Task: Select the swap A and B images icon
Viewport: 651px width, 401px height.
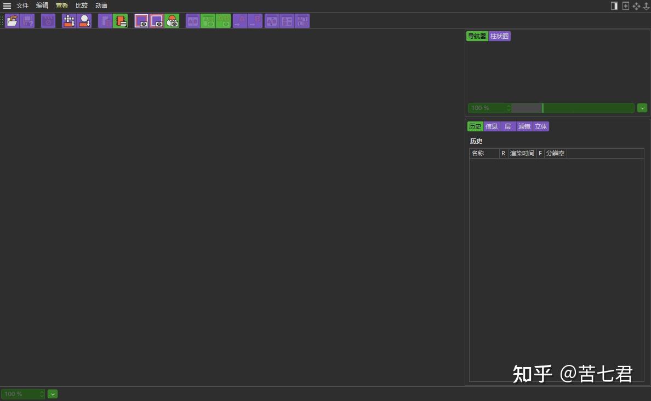Action: pyautogui.click(x=272, y=21)
